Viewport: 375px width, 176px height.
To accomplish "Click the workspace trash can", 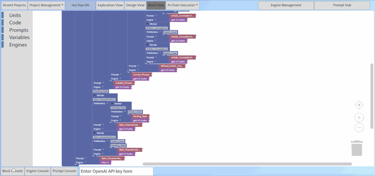I will pyautogui.click(x=357, y=148).
